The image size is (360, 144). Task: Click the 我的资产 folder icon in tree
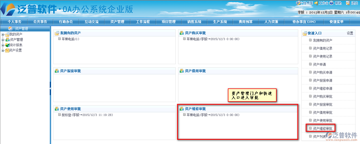point(7,34)
